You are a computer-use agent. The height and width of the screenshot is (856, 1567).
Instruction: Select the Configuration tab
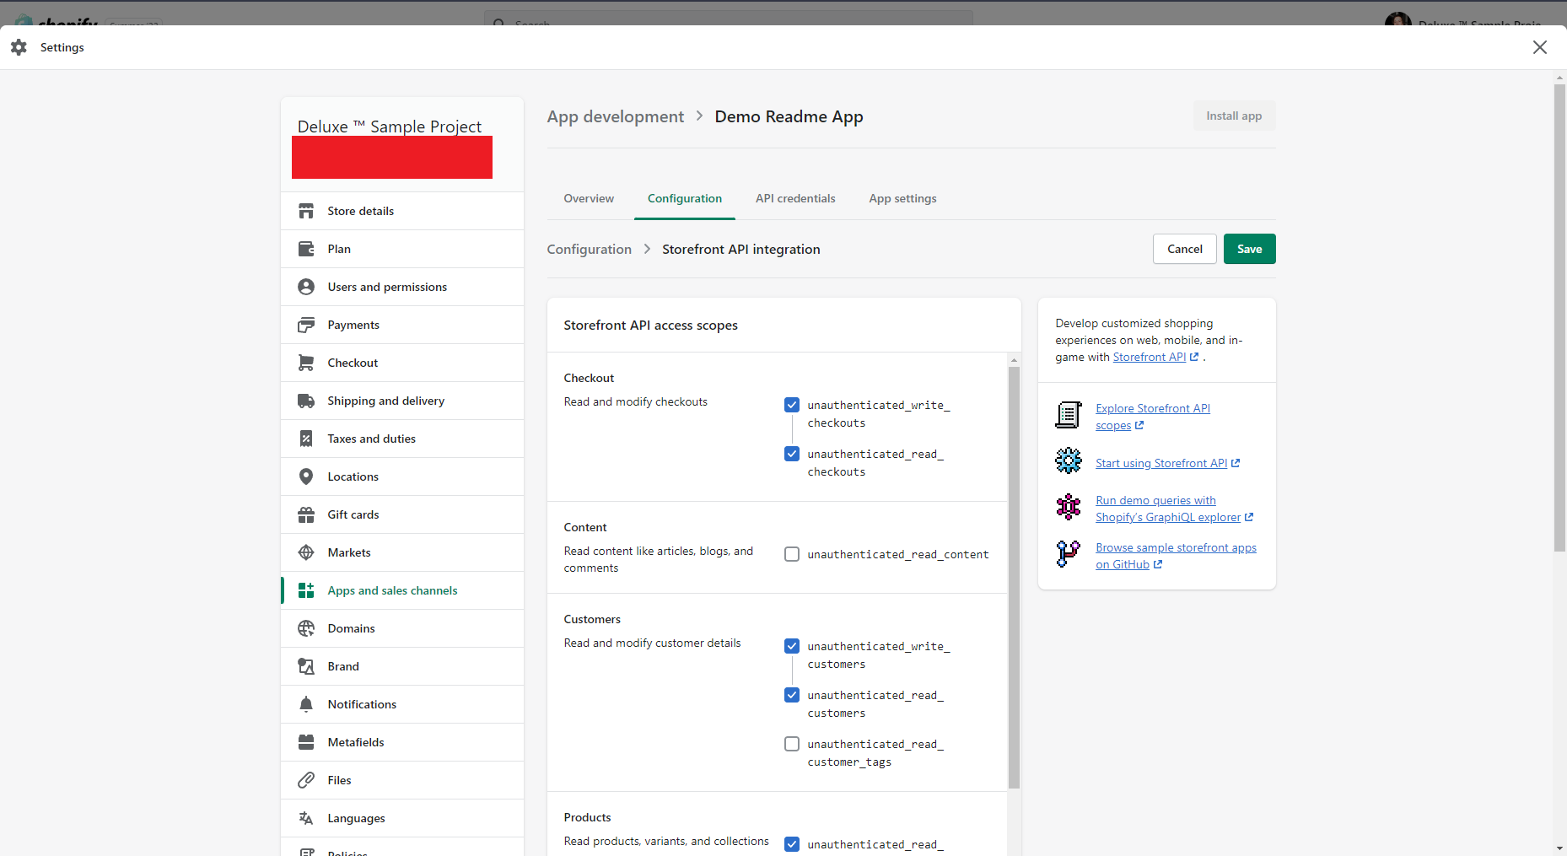685,198
